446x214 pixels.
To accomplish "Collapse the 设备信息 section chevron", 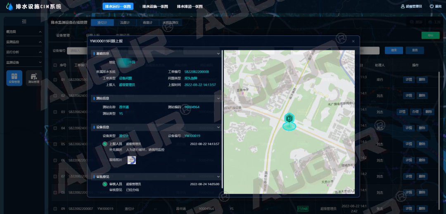I will [x=218, y=127].
